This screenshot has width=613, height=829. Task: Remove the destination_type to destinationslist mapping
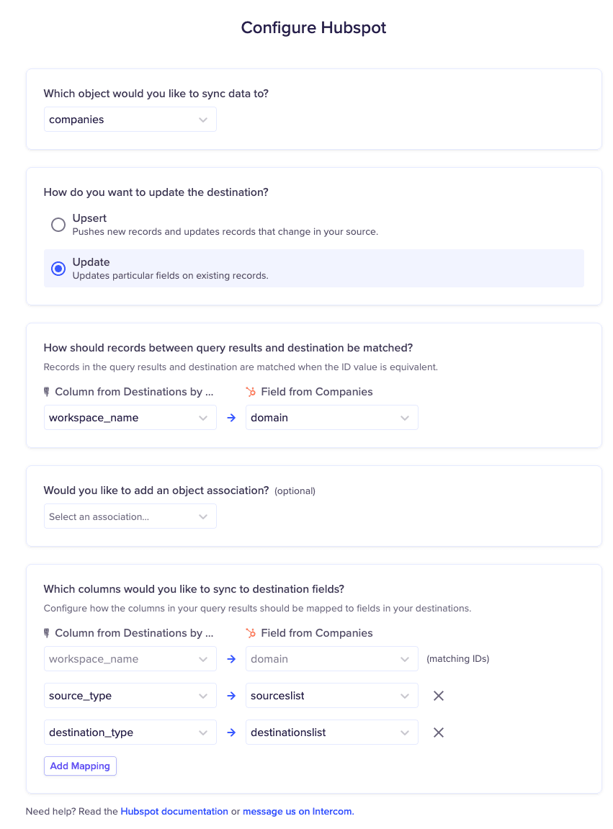click(438, 732)
